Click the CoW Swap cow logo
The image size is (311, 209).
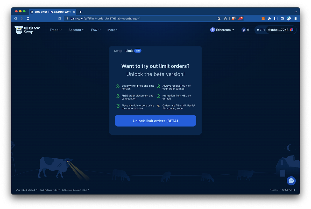[x=19, y=29]
